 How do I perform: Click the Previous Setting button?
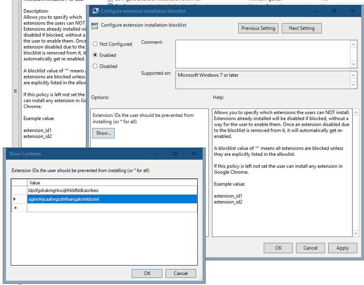click(x=258, y=28)
